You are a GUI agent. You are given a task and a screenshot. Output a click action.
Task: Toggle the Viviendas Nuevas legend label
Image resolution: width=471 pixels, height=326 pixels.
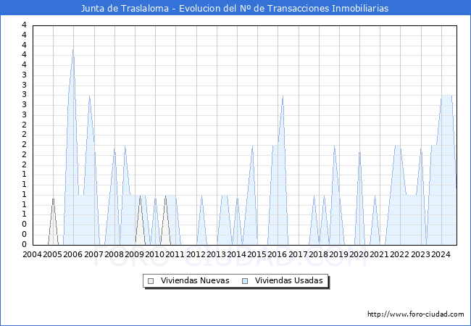195,281
